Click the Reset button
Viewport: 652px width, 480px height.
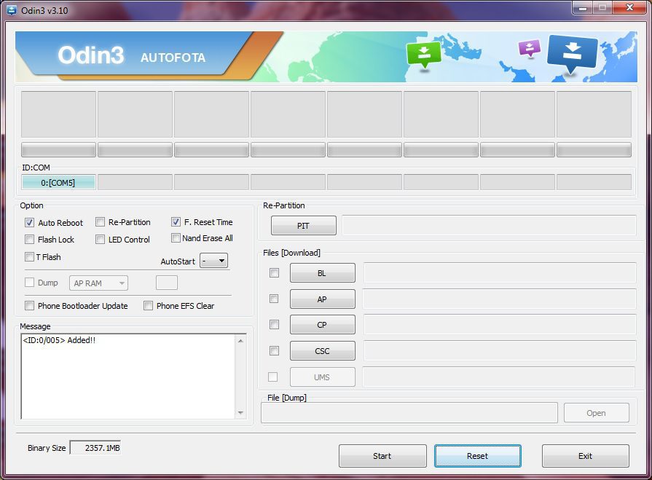[477, 456]
